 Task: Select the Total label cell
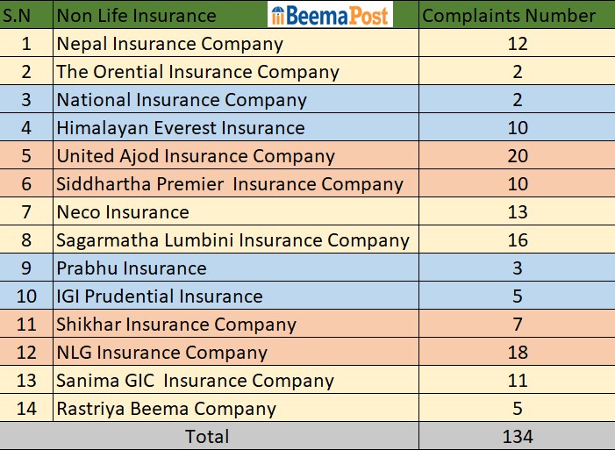[209, 437]
